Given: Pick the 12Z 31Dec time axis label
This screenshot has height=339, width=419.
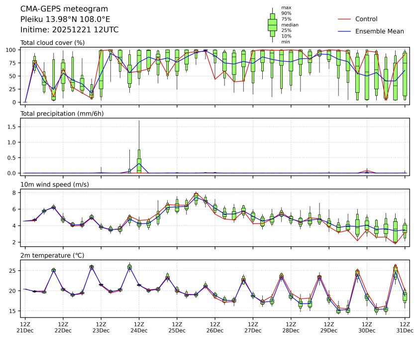Looking at the screenshot, I should (x=405, y=327).
